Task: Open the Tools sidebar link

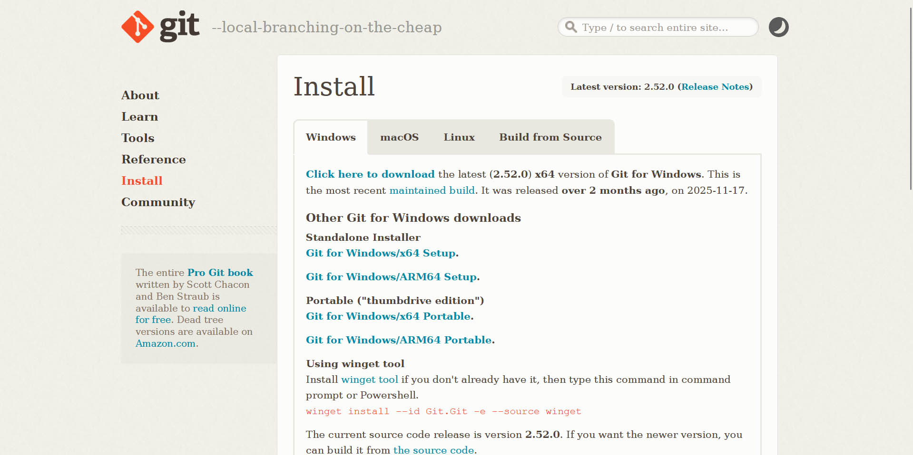Action: [x=138, y=138]
